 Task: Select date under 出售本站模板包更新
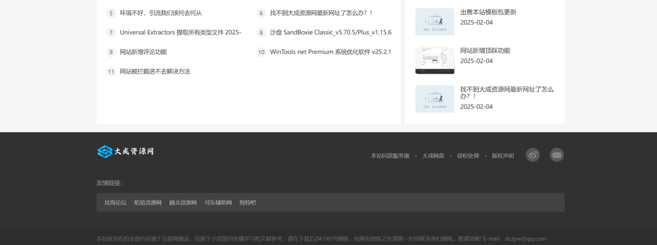click(x=476, y=22)
